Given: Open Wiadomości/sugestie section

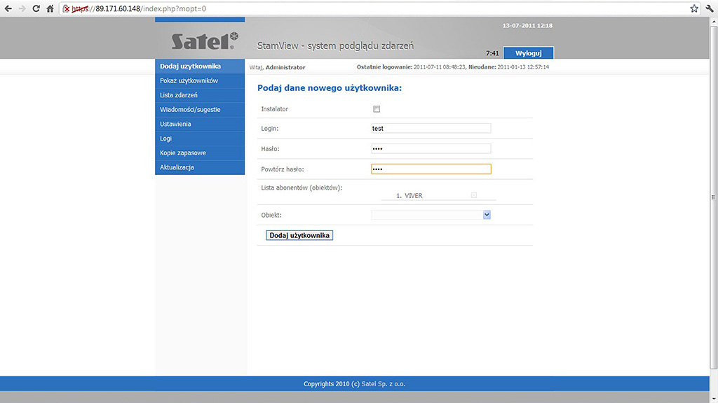Looking at the screenshot, I should click(x=190, y=110).
